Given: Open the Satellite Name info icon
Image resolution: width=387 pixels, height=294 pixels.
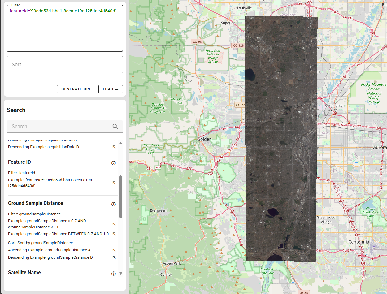Looking at the screenshot, I should pos(114,274).
